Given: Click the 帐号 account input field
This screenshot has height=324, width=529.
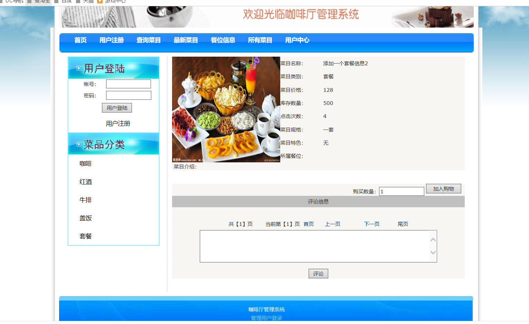Looking at the screenshot, I should tap(129, 84).
